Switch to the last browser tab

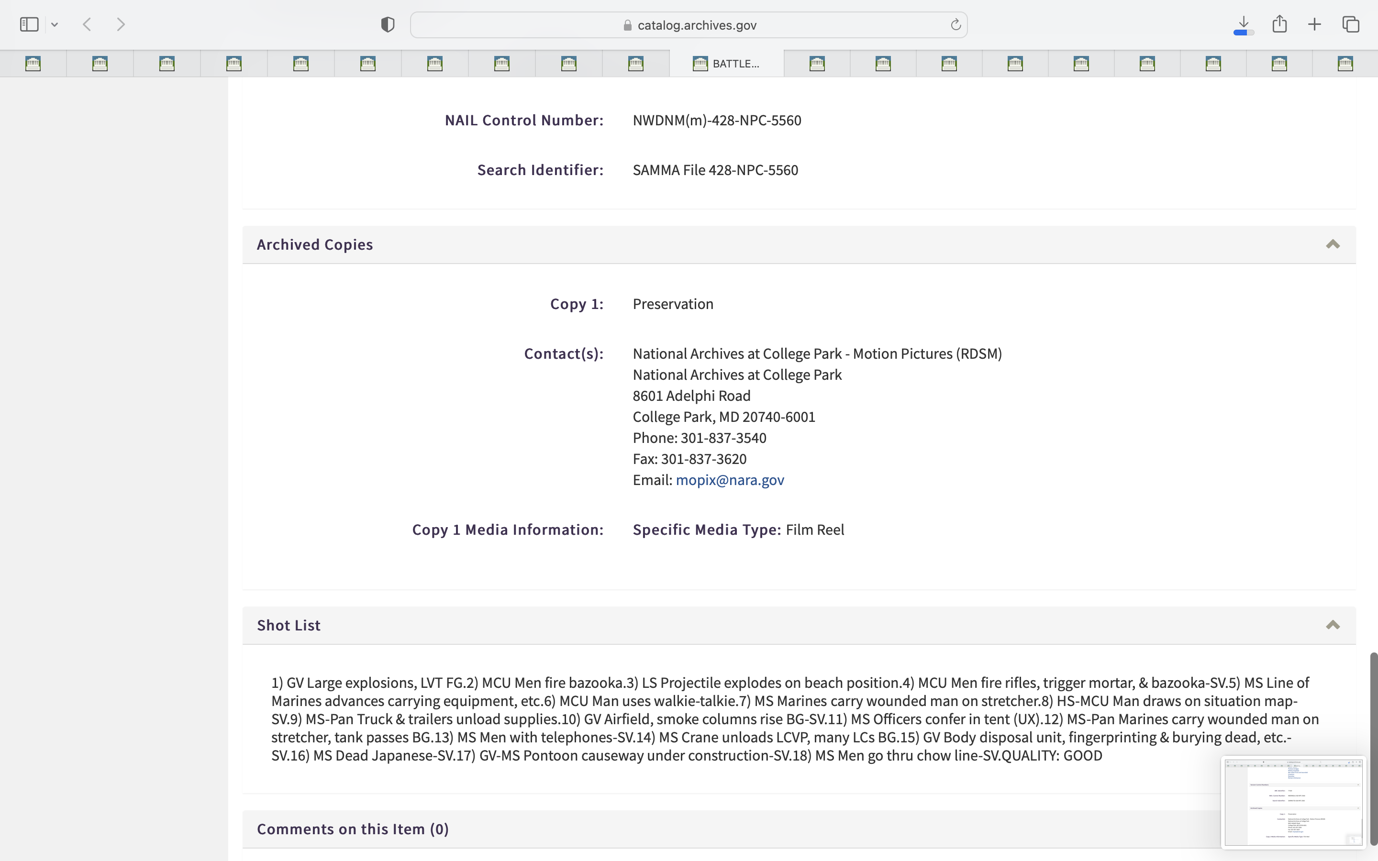[1345, 64]
